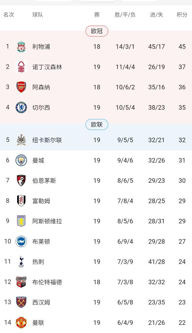The image size is (192, 333).
Task: Open team name 西汉姆
Action: pyautogui.click(x=41, y=302)
